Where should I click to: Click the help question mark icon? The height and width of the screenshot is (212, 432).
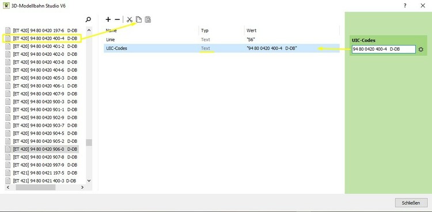tap(405, 6)
